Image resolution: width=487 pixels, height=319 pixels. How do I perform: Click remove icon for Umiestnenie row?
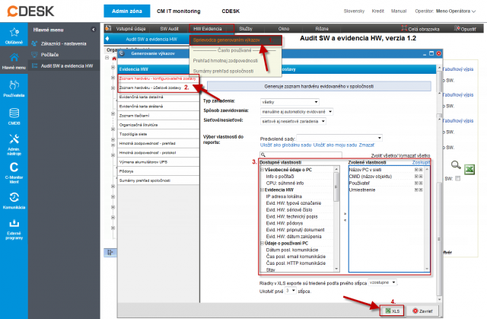tap(421, 190)
